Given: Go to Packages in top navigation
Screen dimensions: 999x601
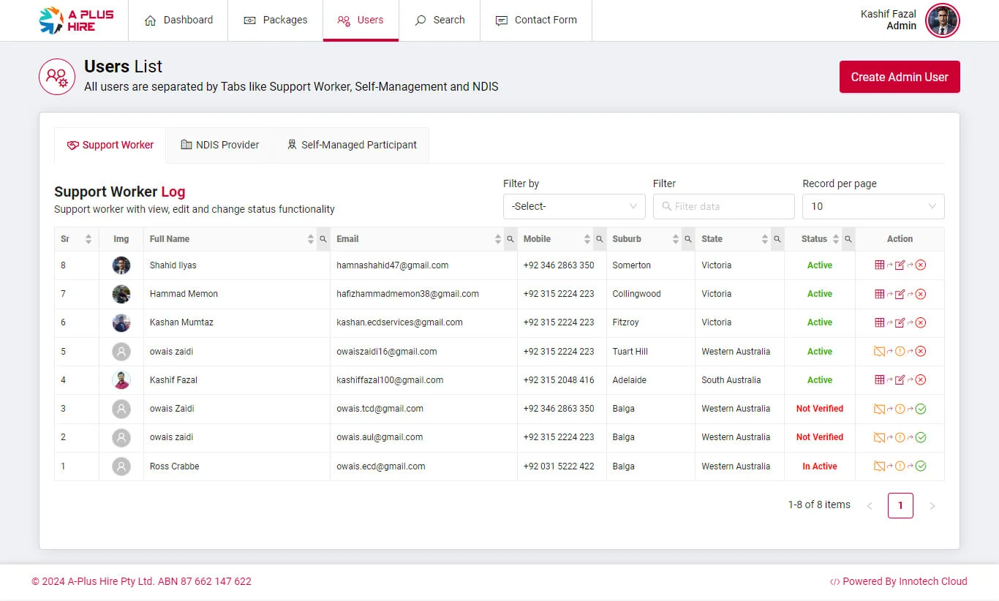Looking at the screenshot, I should 275,20.
